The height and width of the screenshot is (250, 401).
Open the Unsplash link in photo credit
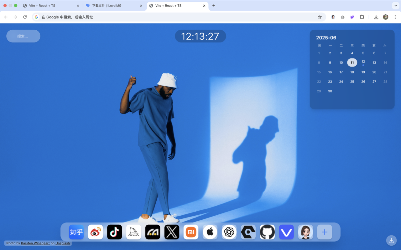[x=63, y=243]
